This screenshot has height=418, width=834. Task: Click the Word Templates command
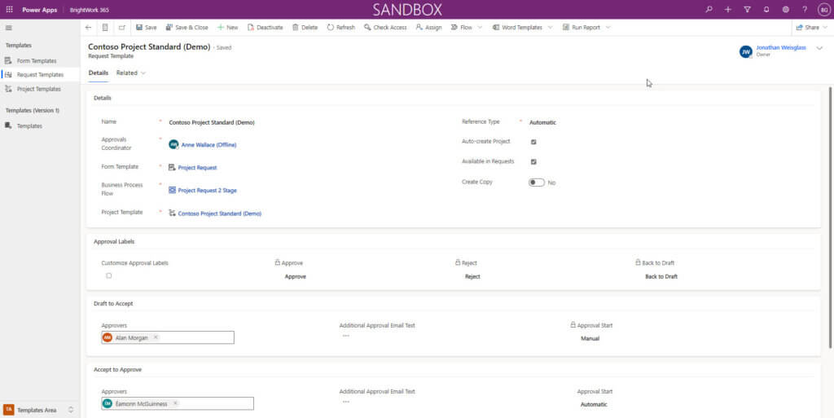pos(517,28)
